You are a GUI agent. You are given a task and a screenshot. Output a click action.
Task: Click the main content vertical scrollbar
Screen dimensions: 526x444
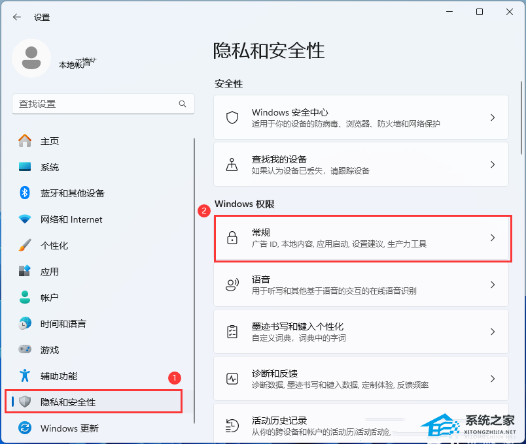[x=521, y=117]
